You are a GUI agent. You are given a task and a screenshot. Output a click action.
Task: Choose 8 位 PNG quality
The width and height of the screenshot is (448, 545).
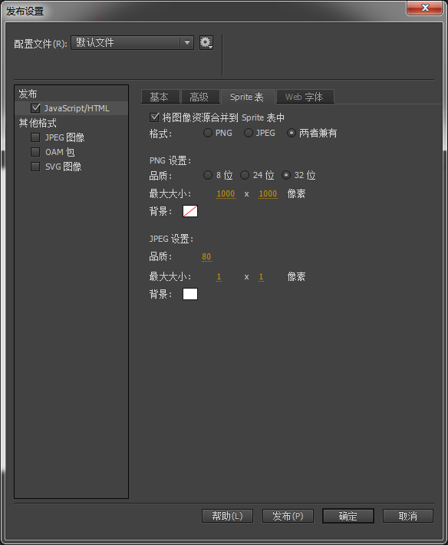[208, 175]
